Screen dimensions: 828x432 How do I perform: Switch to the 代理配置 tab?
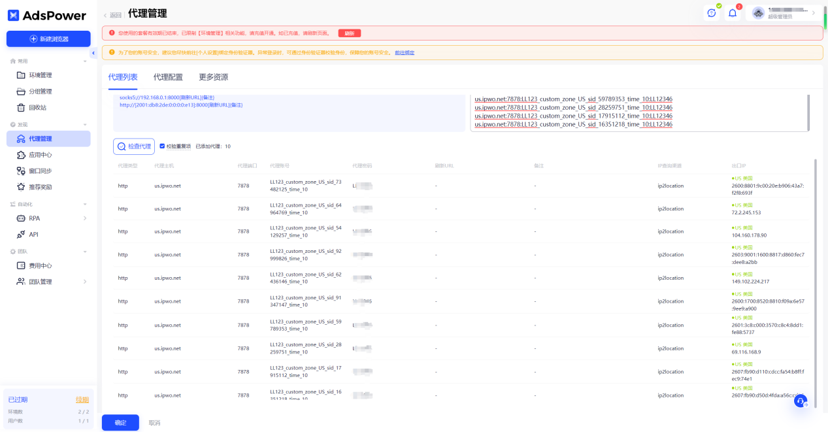click(168, 77)
